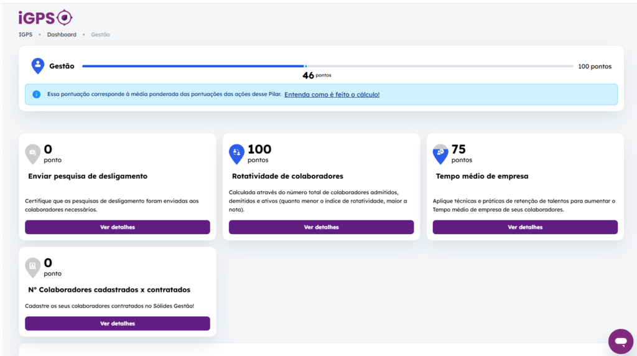Click the iGPS logo
The width and height of the screenshot is (637, 356).
click(x=45, y=17)
